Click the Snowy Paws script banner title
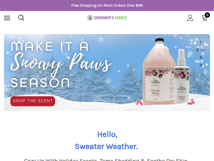This screenshot has width=214, height=161. (x=61, y=63)
